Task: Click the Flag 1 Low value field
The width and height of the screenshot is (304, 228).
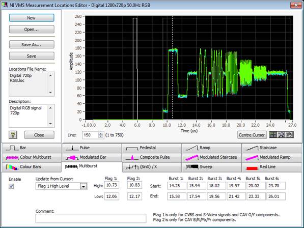Action: coord(112,196)
